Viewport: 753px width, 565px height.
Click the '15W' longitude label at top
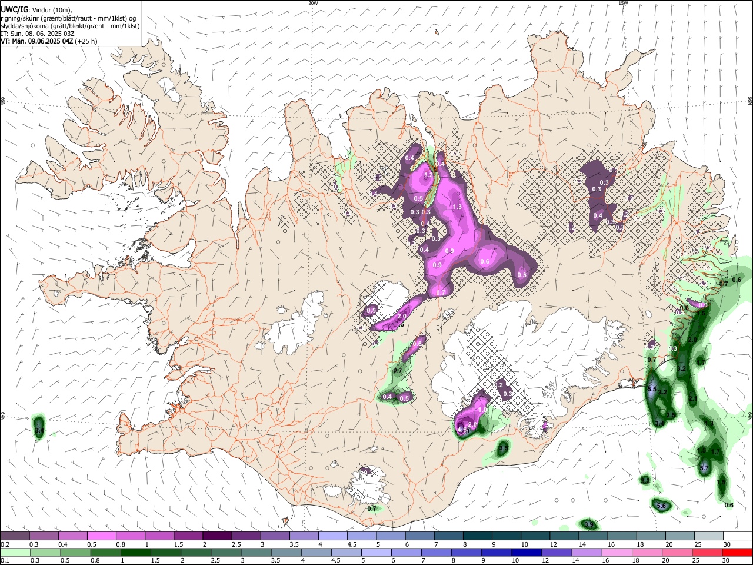pos(623,3)
